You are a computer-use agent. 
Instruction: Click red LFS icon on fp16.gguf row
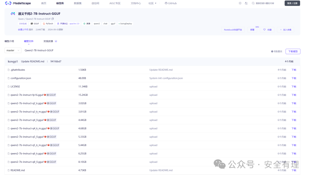(x=45, y=95)
